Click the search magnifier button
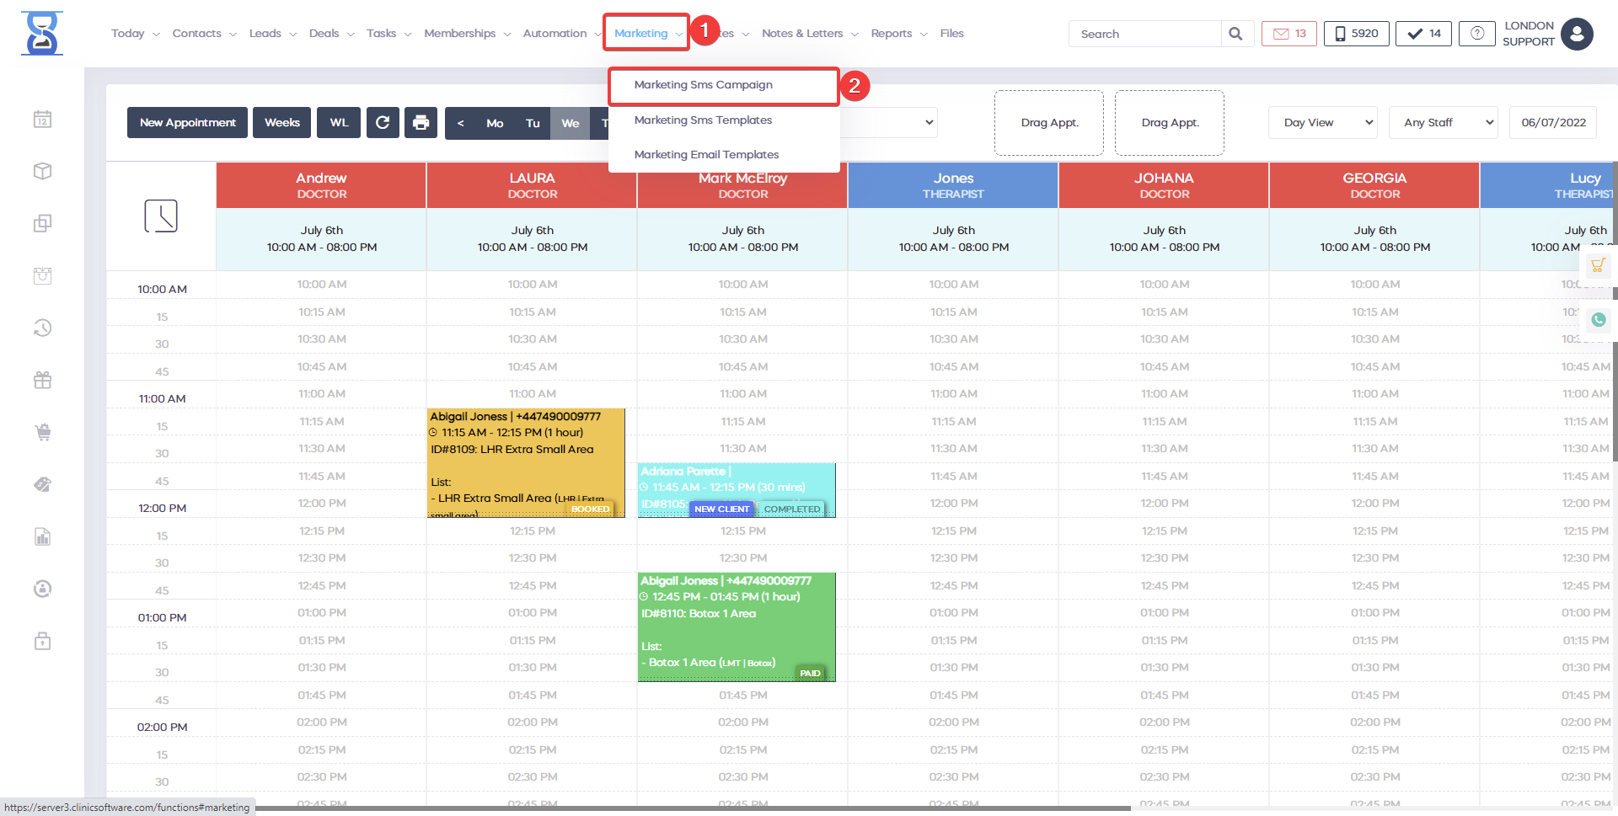This screenshot has height=816, width=1618. coord(1235,34)
